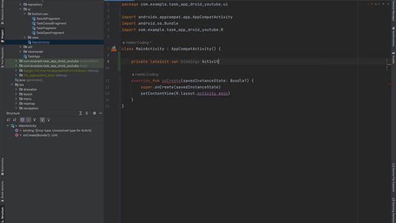The image size is (396, 223).
Task: Open Structure panel settings gear
Action: click(x=95, y=113)
